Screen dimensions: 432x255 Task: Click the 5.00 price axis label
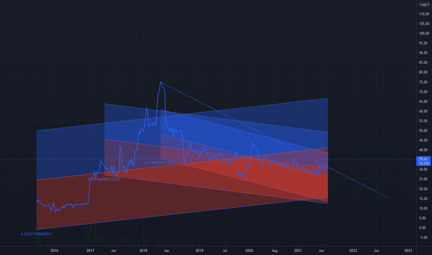coord(422,218)
